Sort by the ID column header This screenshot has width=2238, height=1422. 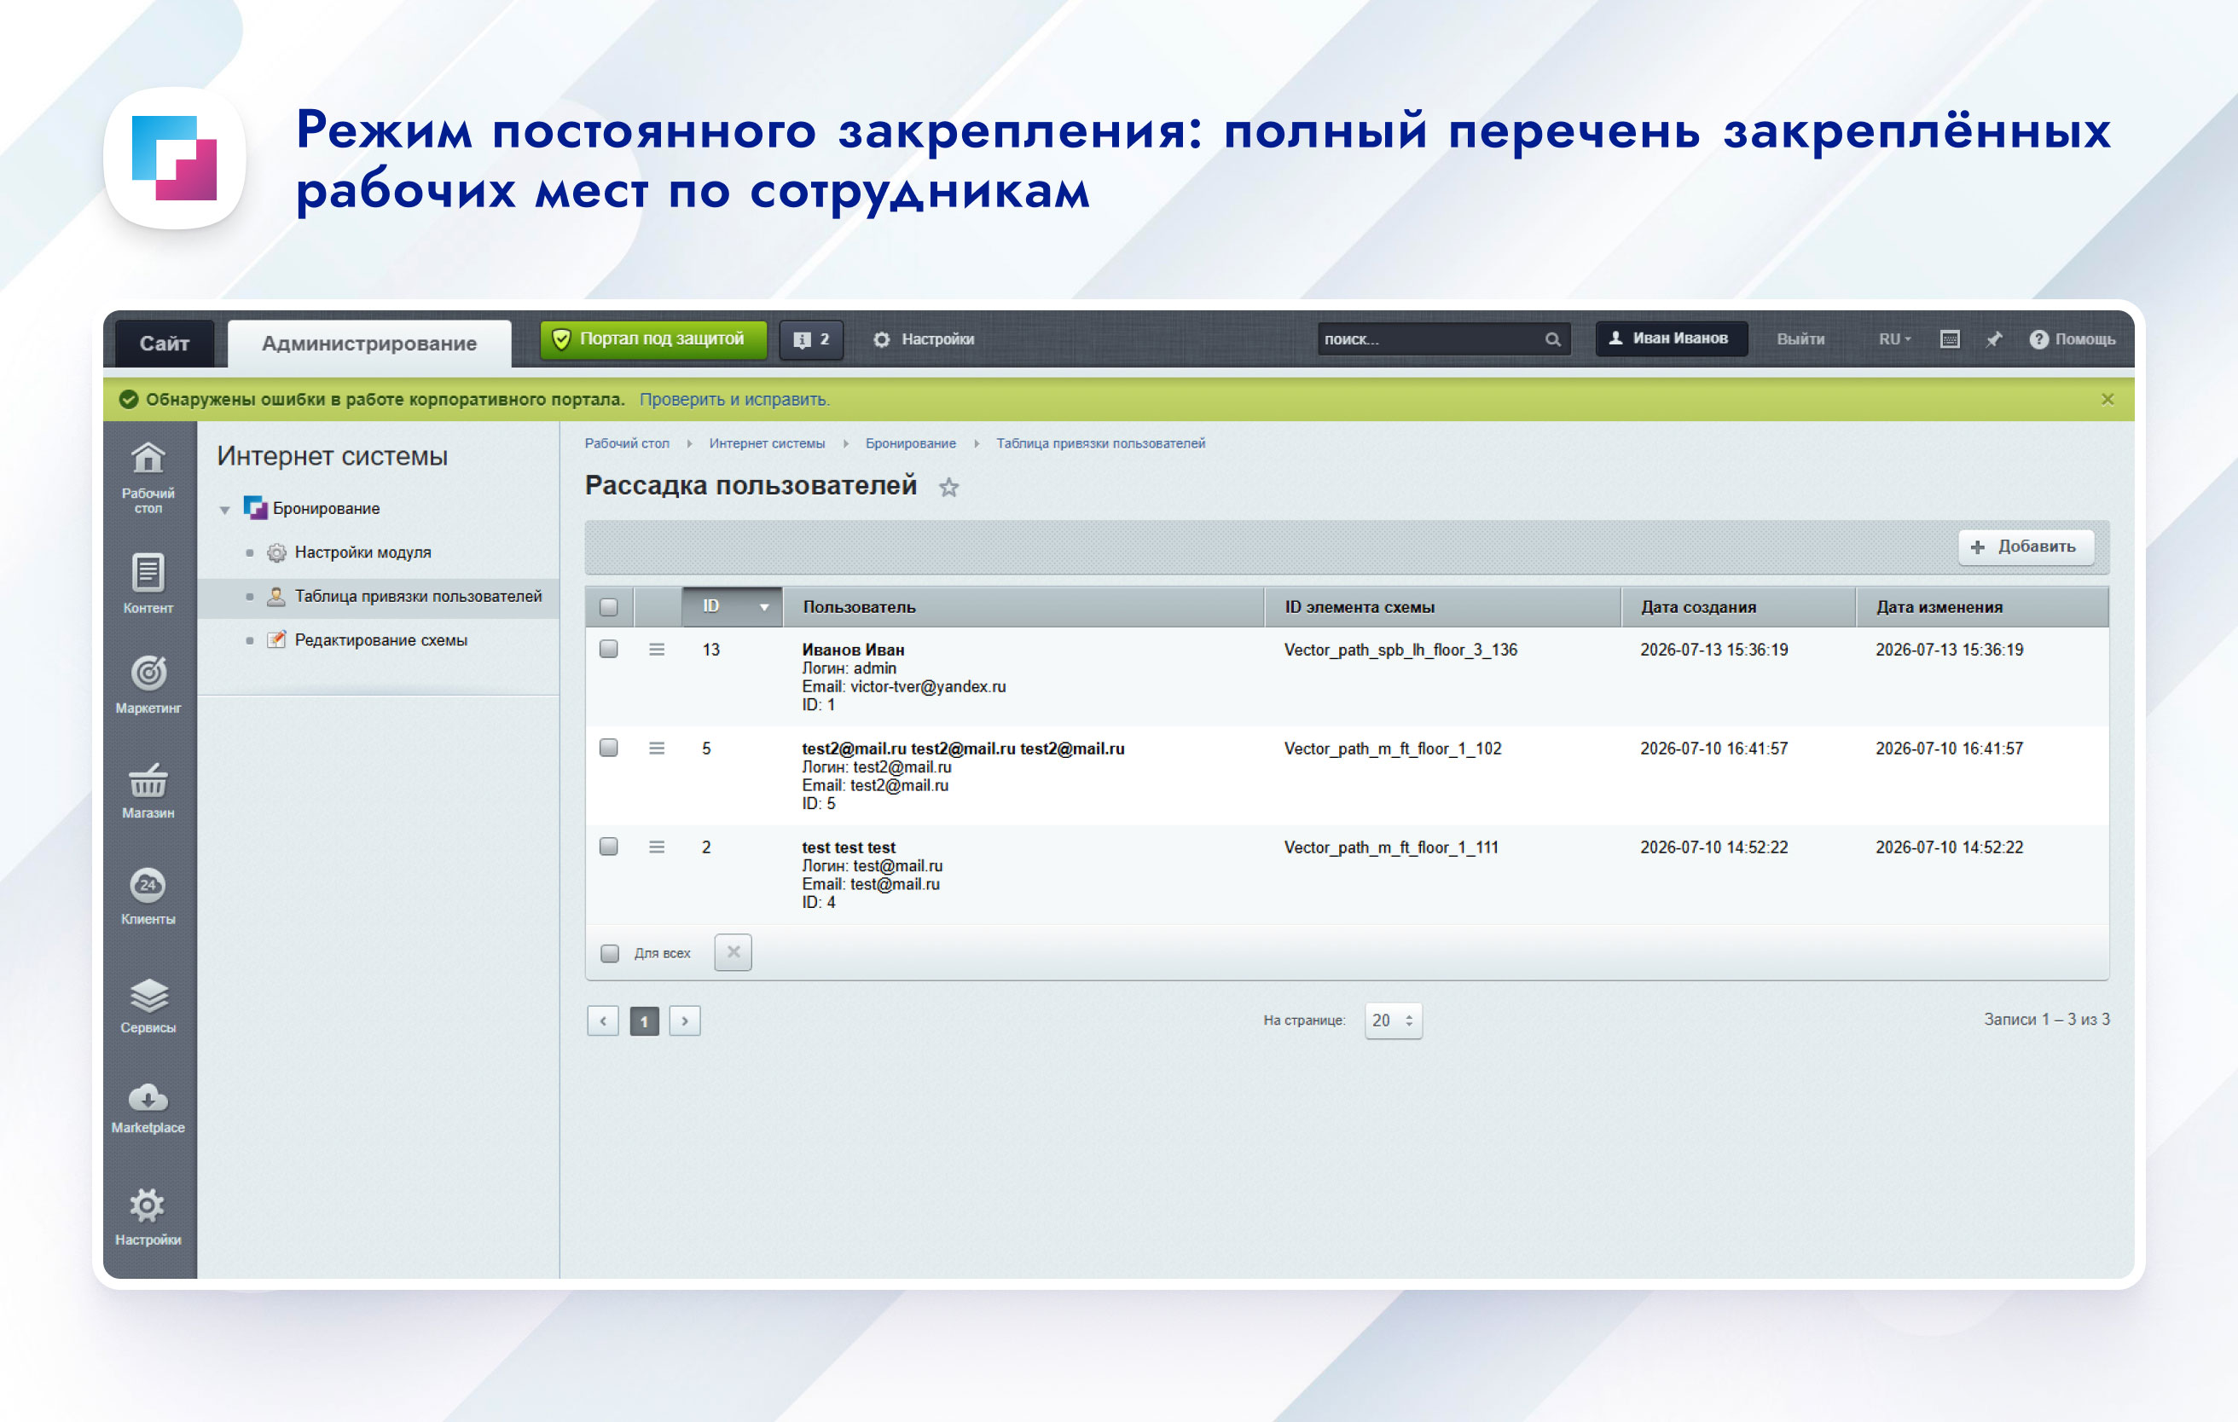[732, 606]
